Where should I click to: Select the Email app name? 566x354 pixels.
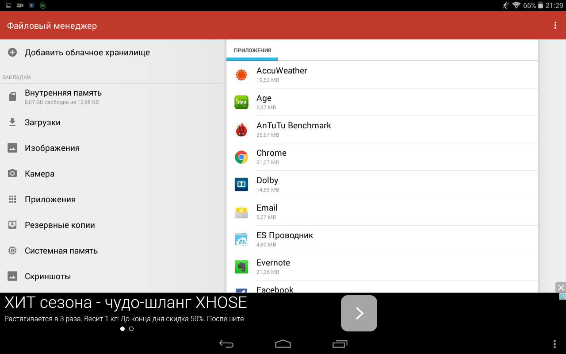pyautogui.click(x=267, y=208)
